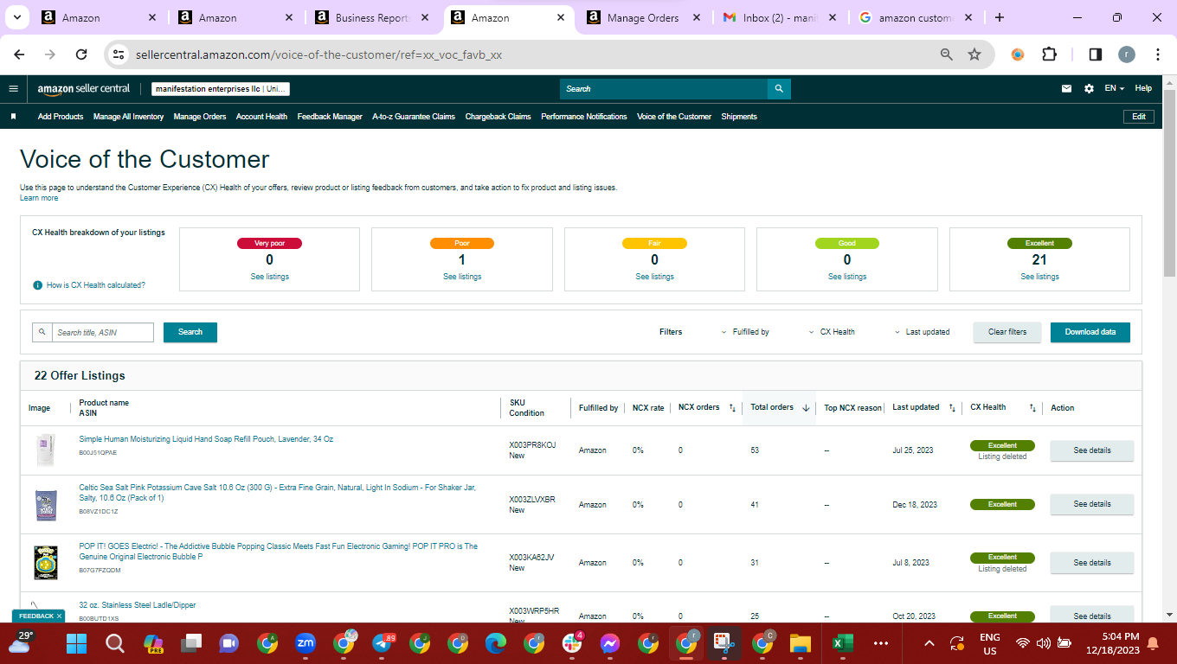
Task: Open the Seller Central hamburger menu
Action: (x=13, y=88)
